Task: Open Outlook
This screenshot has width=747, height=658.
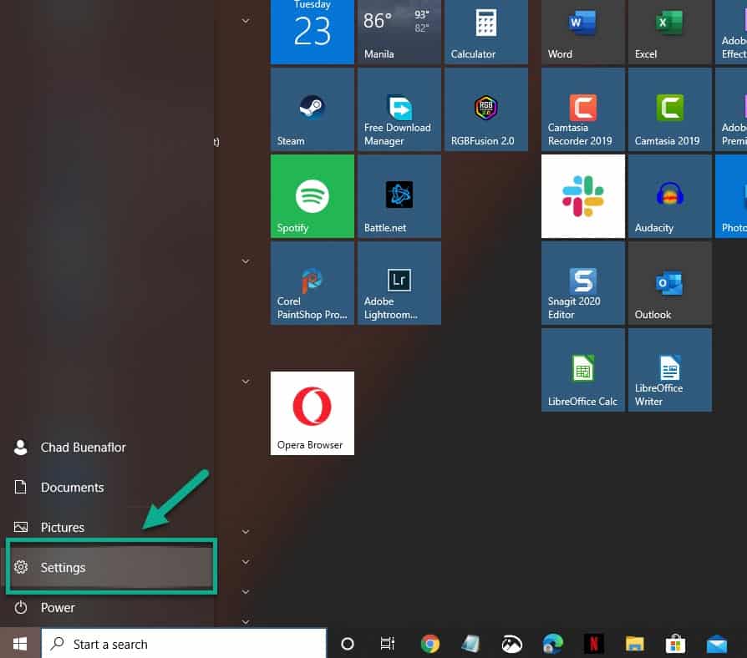Action: point(669,282)
